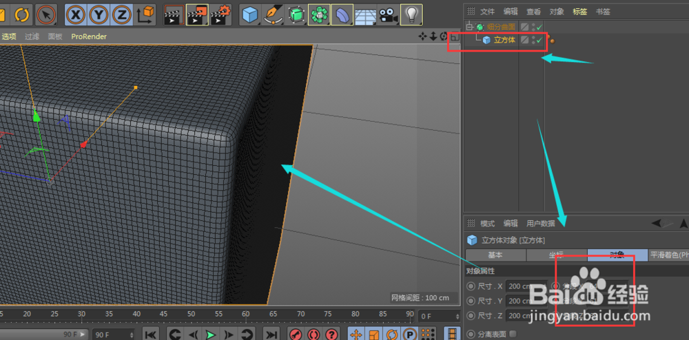This screenshot has width=689, height=340.
Task: Click the redo rotating arrow icon
Action: [x=21, y=15]
